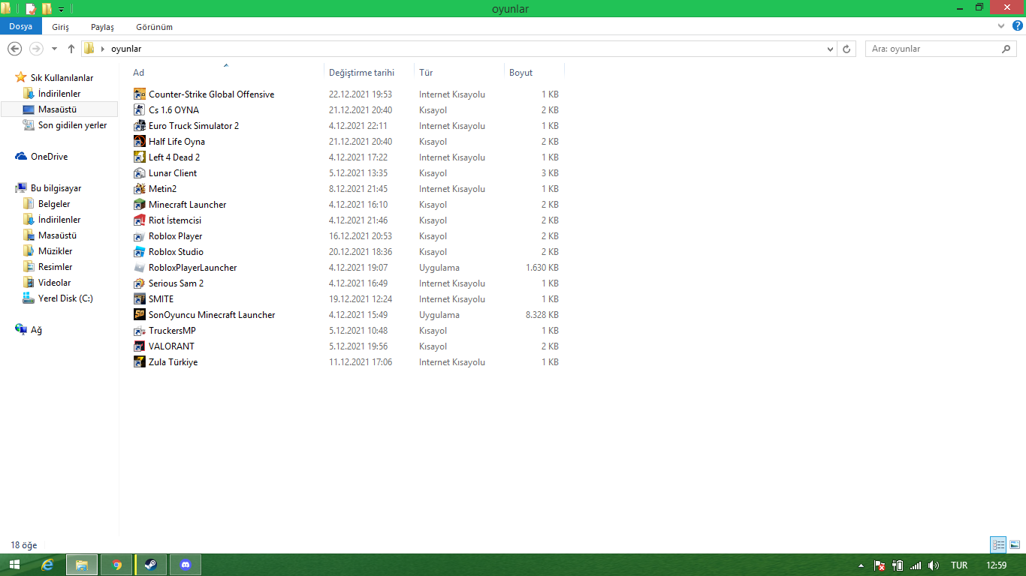
Task: Select the Görünüm ribbon tab
Action: tap(155, 27)
